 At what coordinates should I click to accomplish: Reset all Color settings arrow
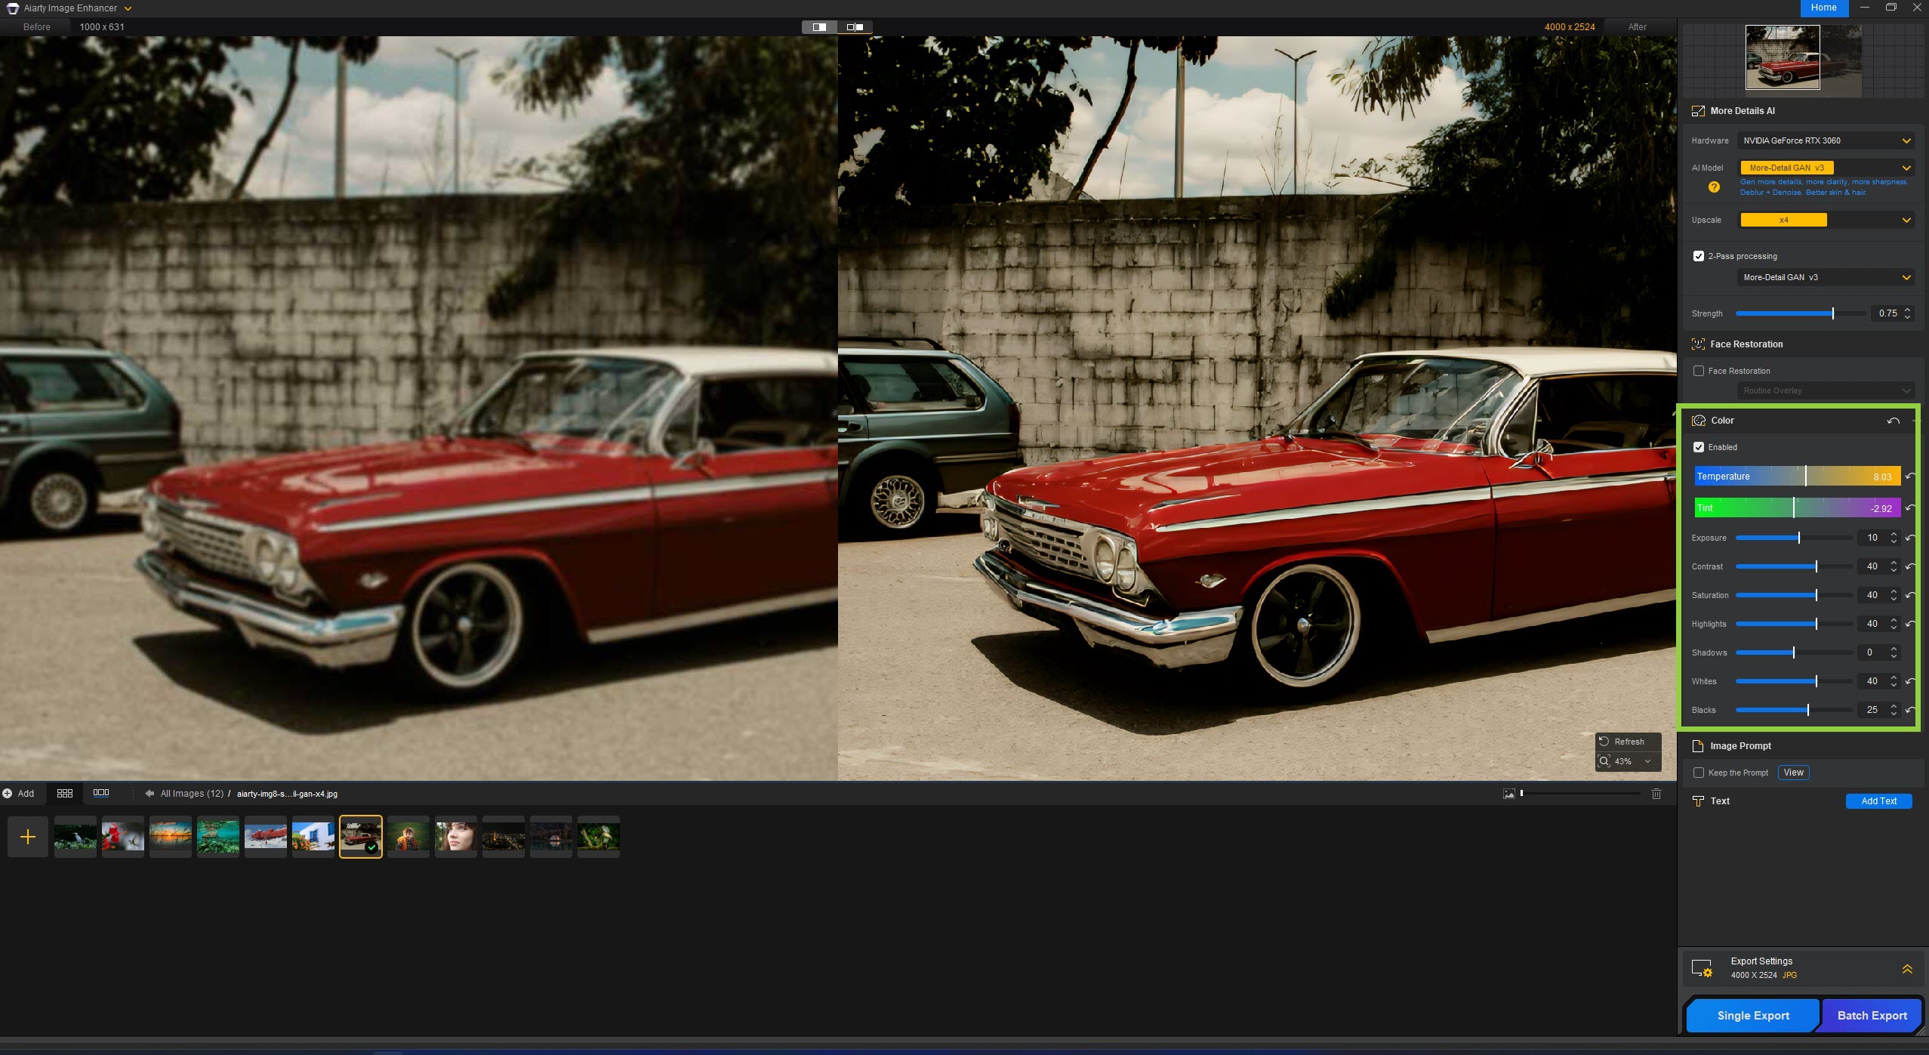(1893, 421)
